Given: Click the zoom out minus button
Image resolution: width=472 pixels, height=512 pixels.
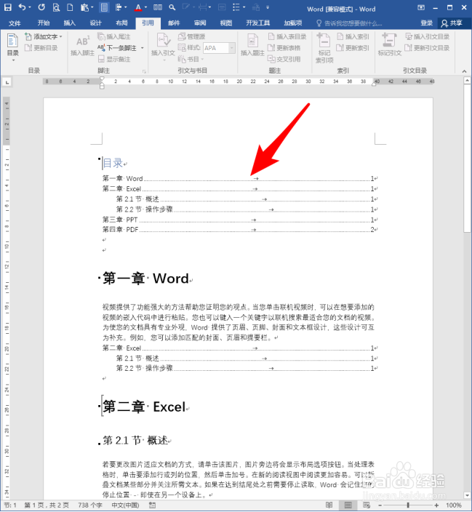Looking at the screenshot, I should pos(380,505).
